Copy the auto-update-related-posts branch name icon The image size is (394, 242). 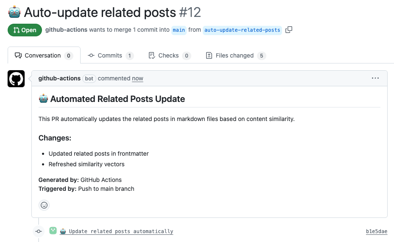click(289, 30)
